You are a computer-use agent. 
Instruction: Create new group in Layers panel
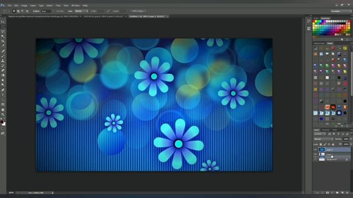[337, 193]
